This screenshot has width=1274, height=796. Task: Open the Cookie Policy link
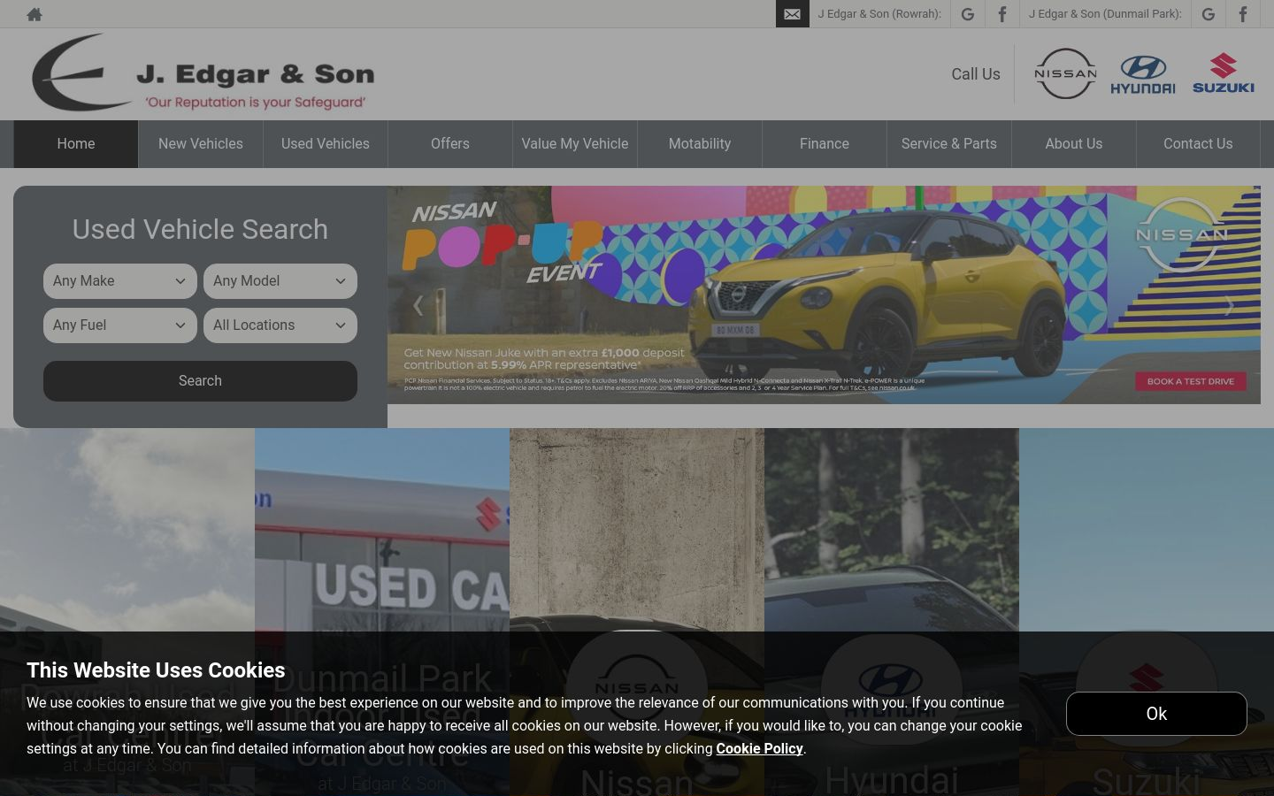760,749
